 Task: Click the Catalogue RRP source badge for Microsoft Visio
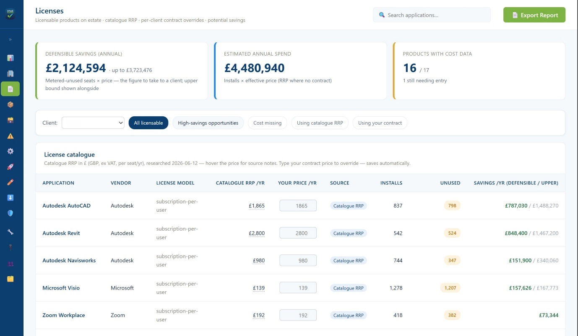[x=349, y=288]
